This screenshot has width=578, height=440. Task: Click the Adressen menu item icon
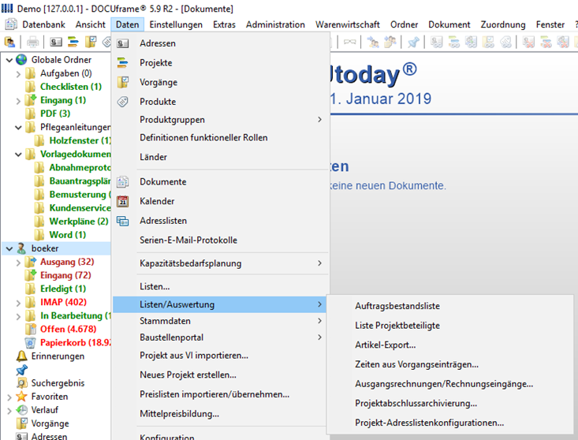point(122,43)
